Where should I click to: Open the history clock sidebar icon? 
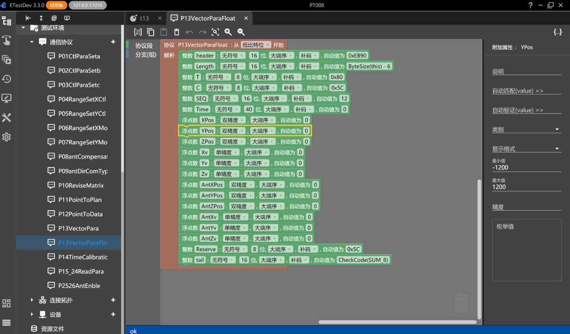(7, 79)
